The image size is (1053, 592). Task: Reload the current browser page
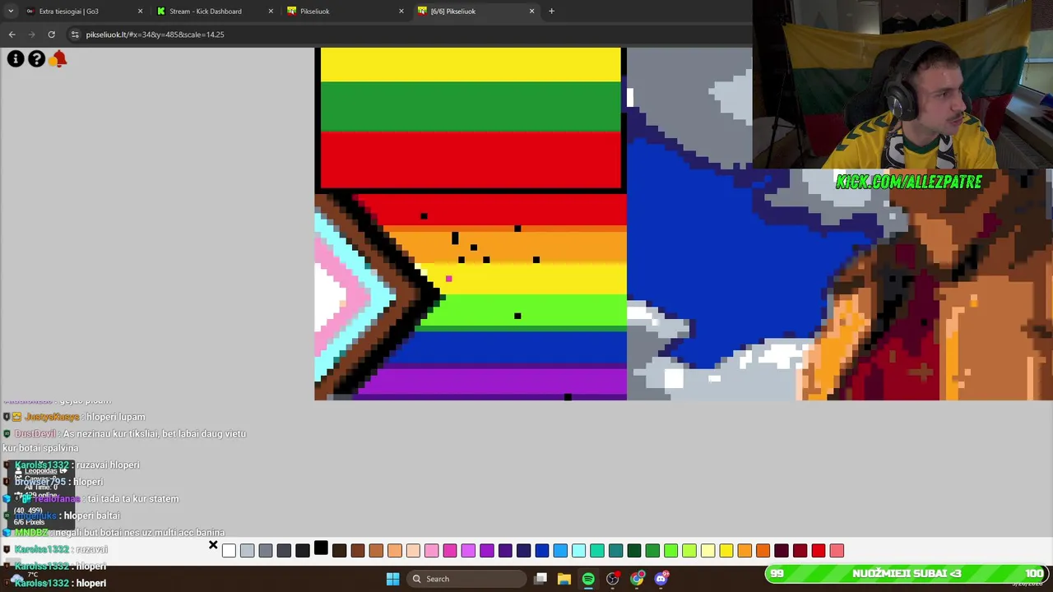(51, 35)
